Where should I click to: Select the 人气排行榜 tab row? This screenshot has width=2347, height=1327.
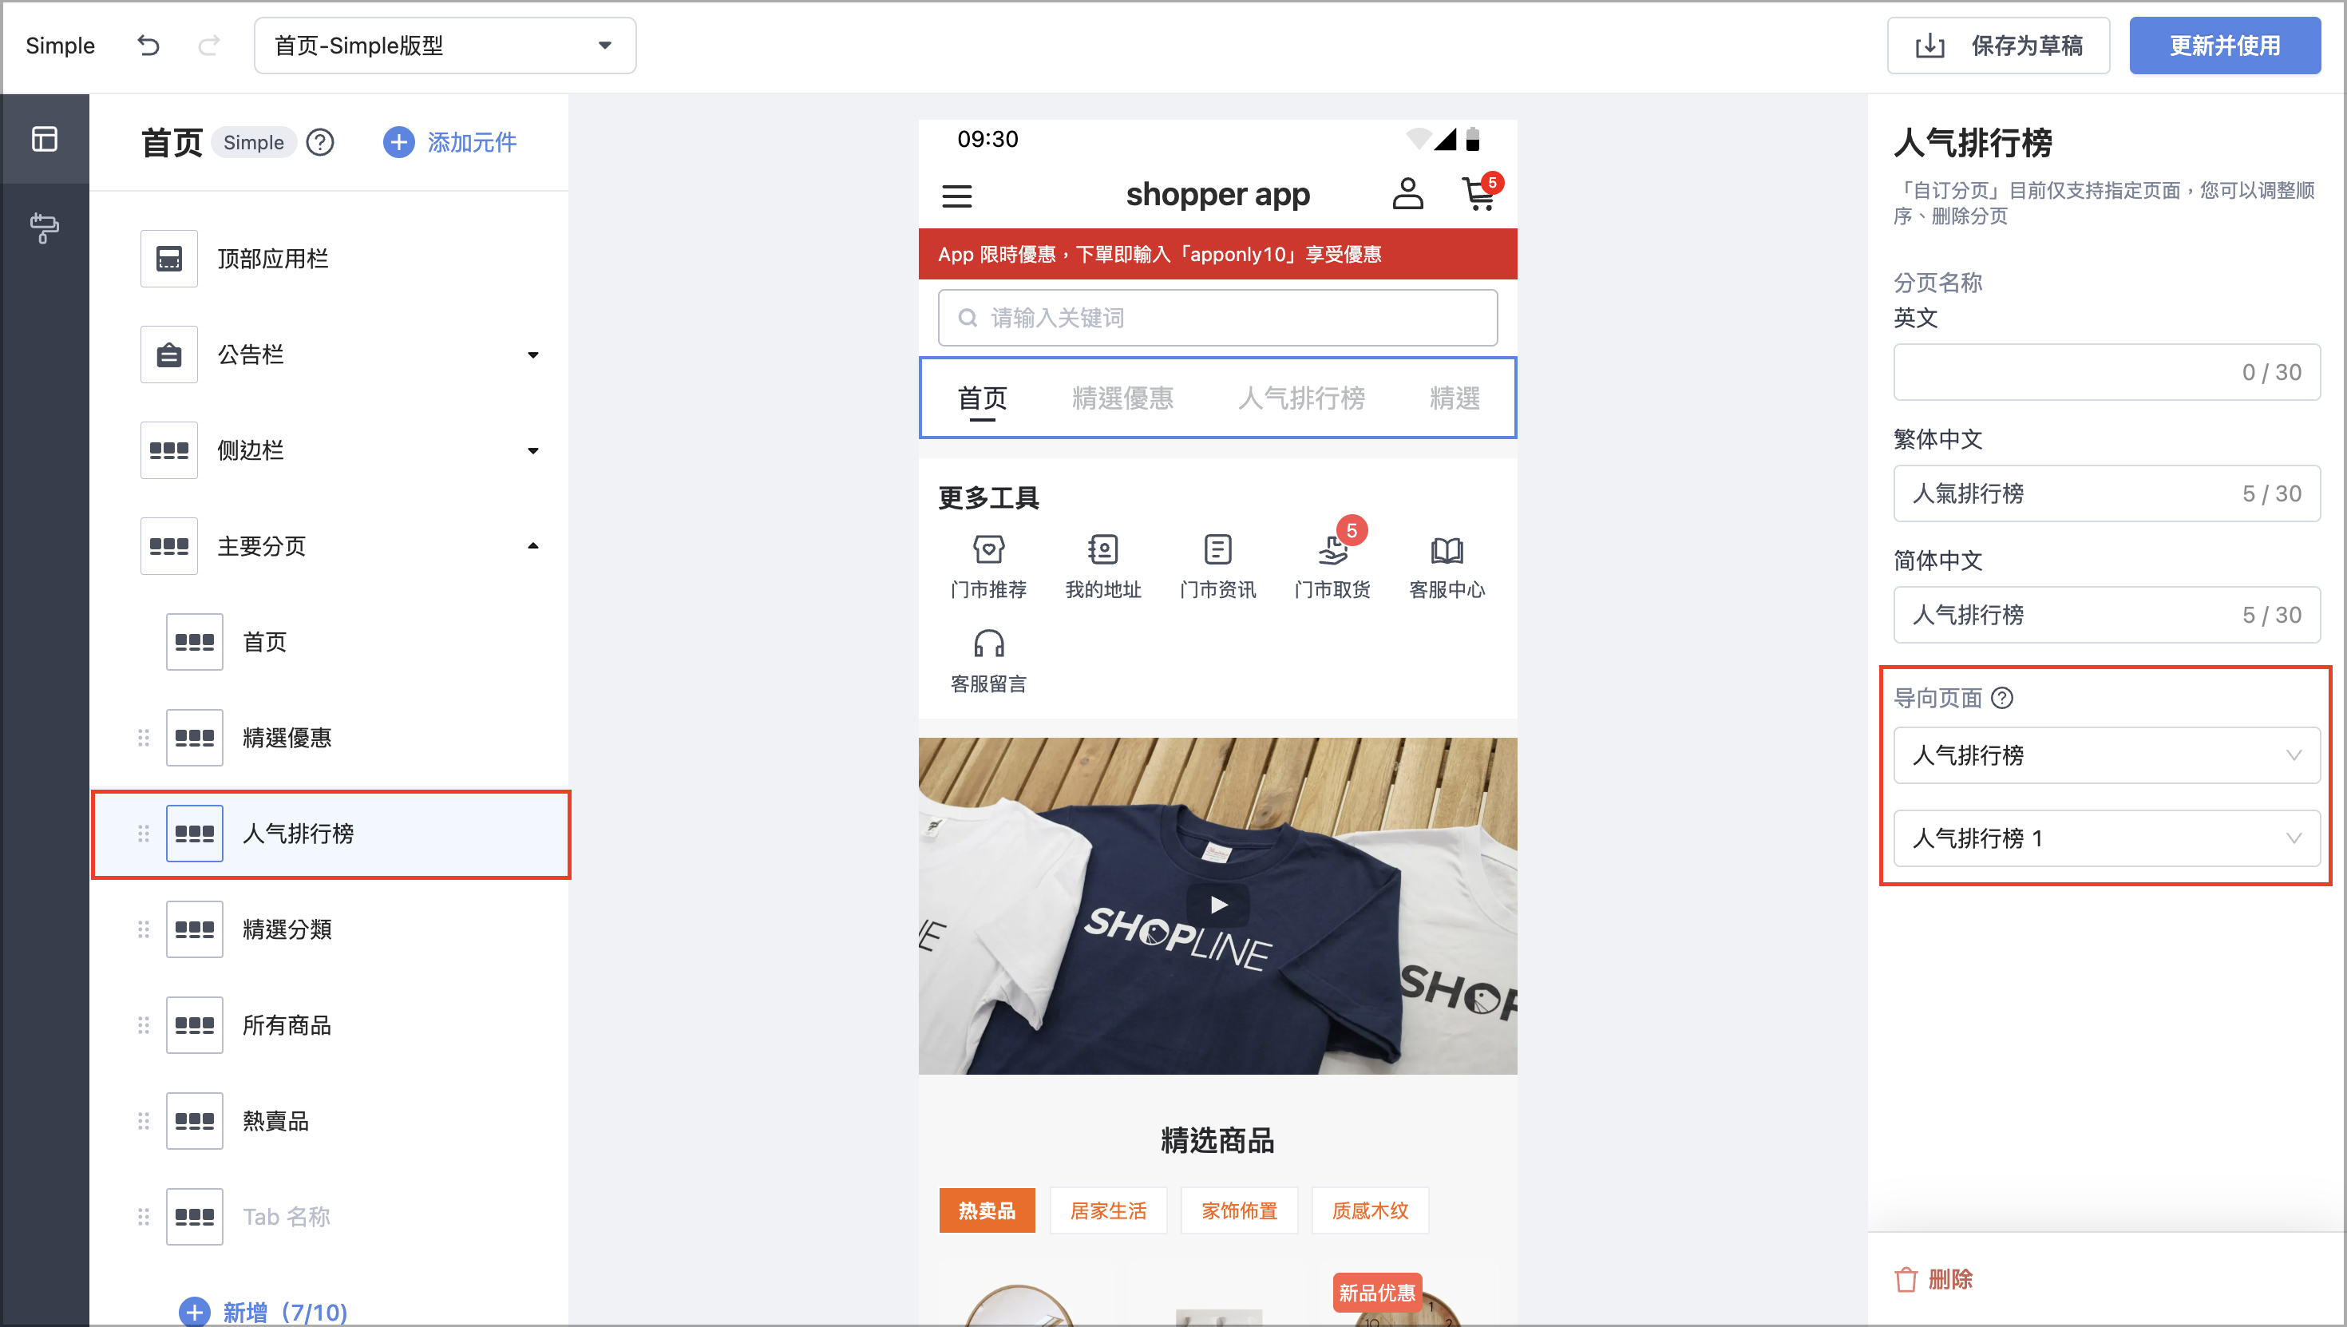[330, 833]
